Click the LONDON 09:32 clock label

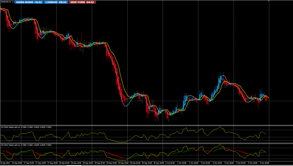click(56, 2)
